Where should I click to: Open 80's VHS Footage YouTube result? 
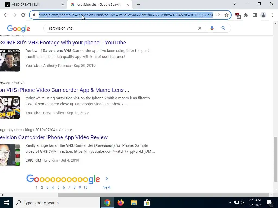63,43
